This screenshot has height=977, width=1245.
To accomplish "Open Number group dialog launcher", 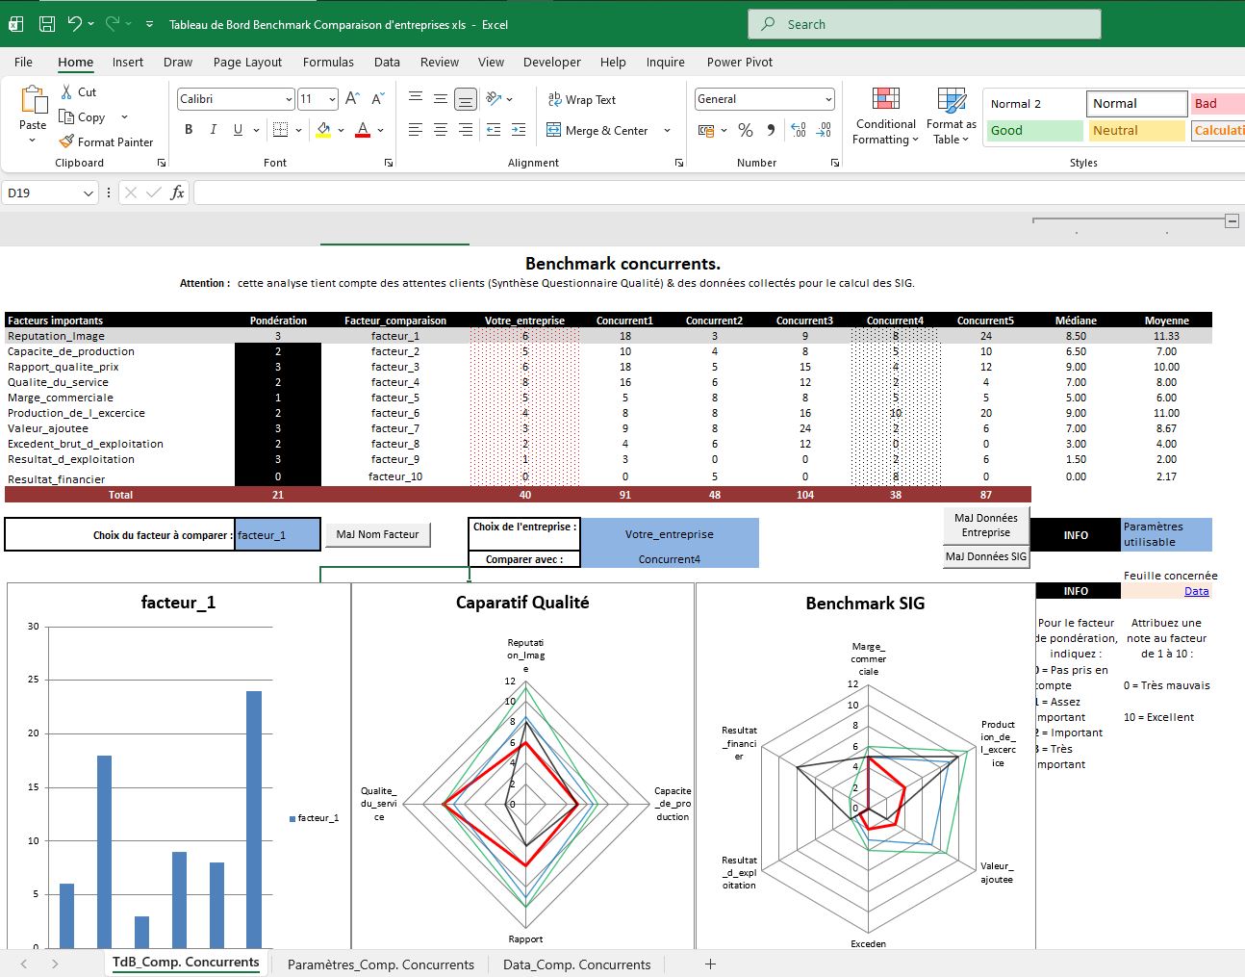I will click(834, 163).
